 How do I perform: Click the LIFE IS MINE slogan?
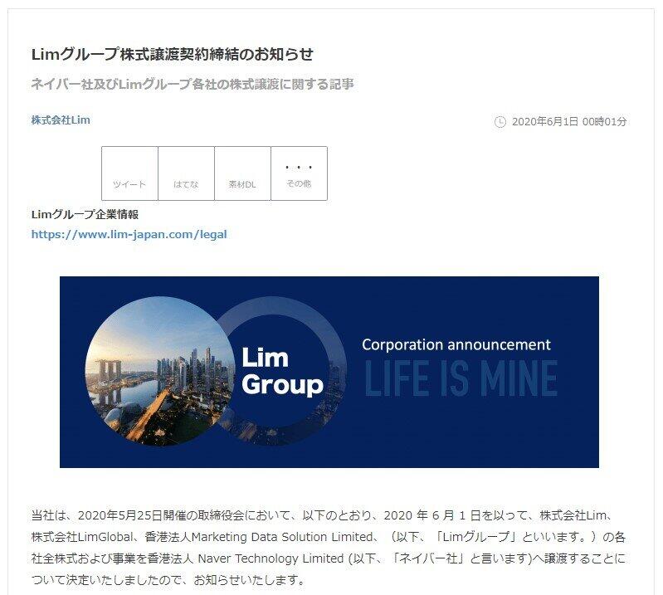point(461,378)
